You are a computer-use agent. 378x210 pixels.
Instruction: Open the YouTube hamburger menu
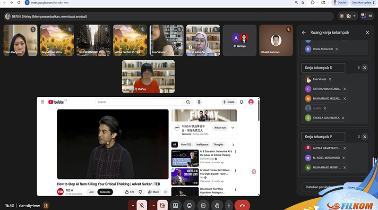[x=43, y=102]
